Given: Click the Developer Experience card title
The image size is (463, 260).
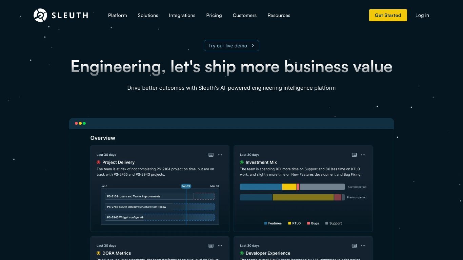Looking at the screenshot, I should tap(268, 253).
